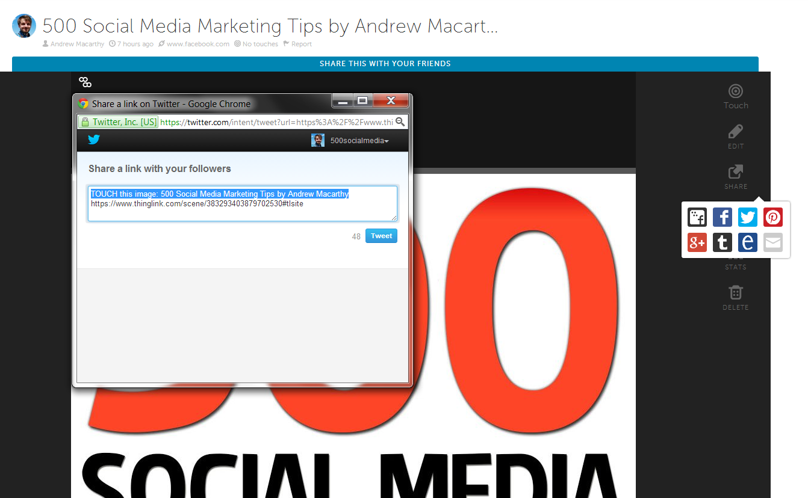Share via ThingLink icon in share popup

click(x=697, y=217)
